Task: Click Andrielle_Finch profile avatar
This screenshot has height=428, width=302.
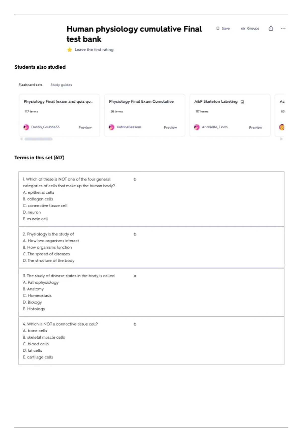Action: [197, 127]
